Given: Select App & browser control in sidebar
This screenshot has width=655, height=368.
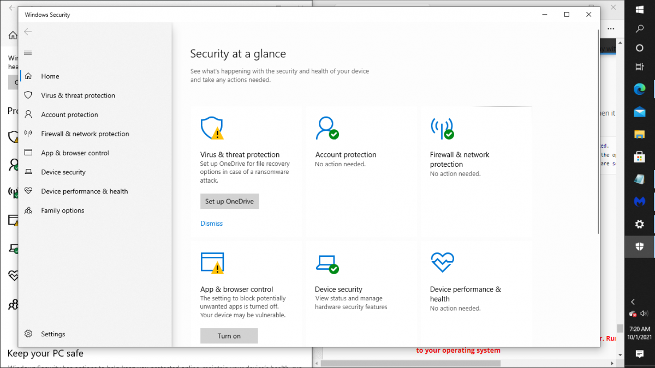Looking at the screenshot, I should tap(75, 153).
